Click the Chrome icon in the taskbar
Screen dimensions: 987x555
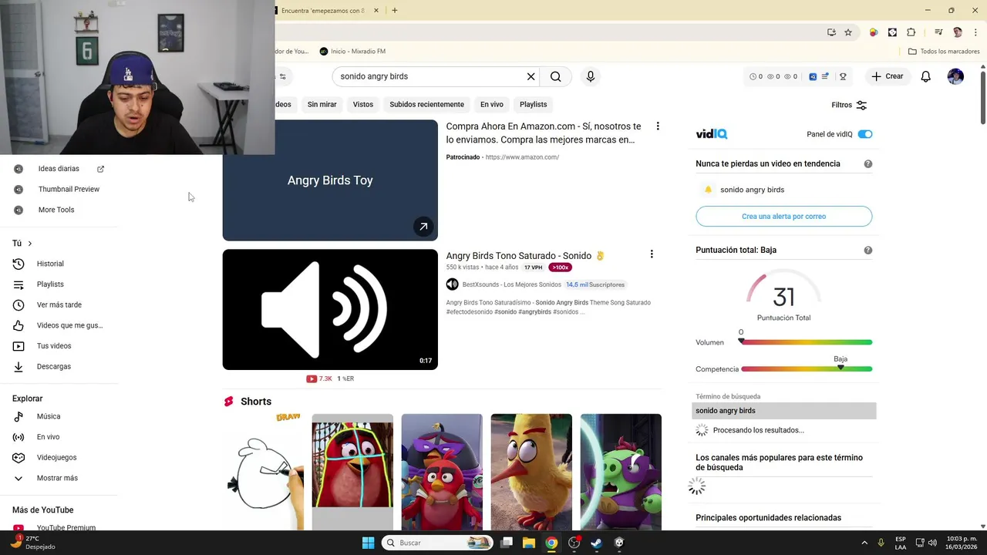pos(551,543)
